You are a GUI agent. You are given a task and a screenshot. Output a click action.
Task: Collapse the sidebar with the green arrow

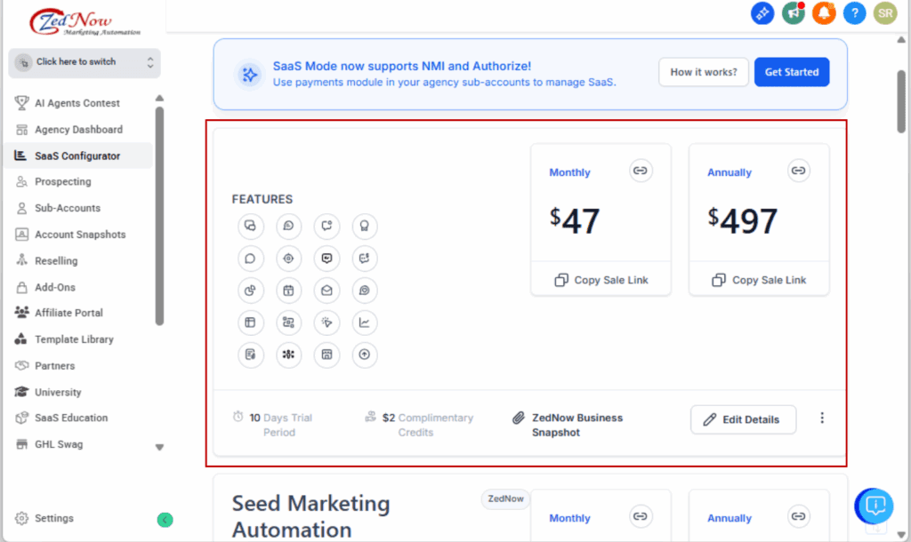[x=165, y=520]
